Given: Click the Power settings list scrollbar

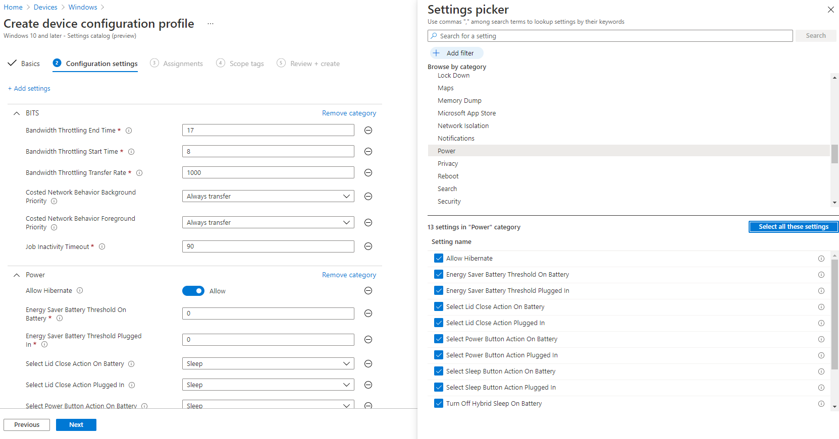Looking at the screenshot, I should click(x=834, y=315).
